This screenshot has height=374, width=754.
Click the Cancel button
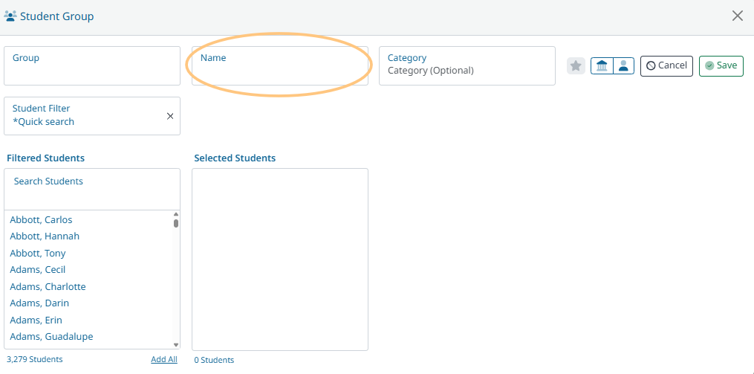tap(666, 65)
